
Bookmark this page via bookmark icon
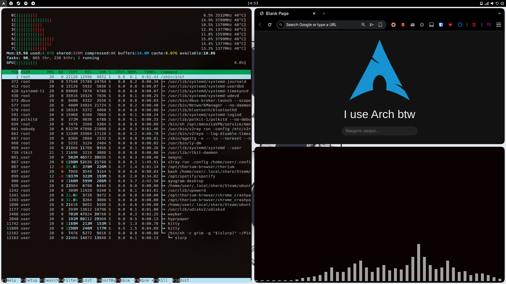[380, 25]
